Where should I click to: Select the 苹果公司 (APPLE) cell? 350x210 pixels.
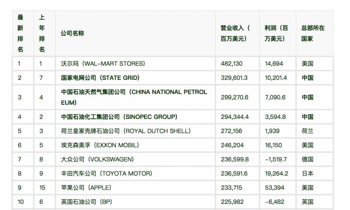click(86, 187)
